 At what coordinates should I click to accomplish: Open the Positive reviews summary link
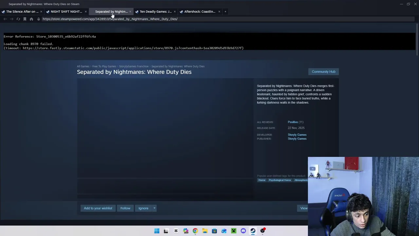[293, 122]
